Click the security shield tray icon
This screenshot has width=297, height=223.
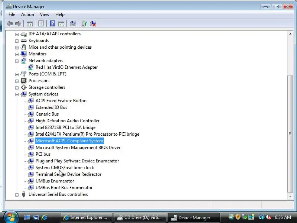(x=238, y=217)
